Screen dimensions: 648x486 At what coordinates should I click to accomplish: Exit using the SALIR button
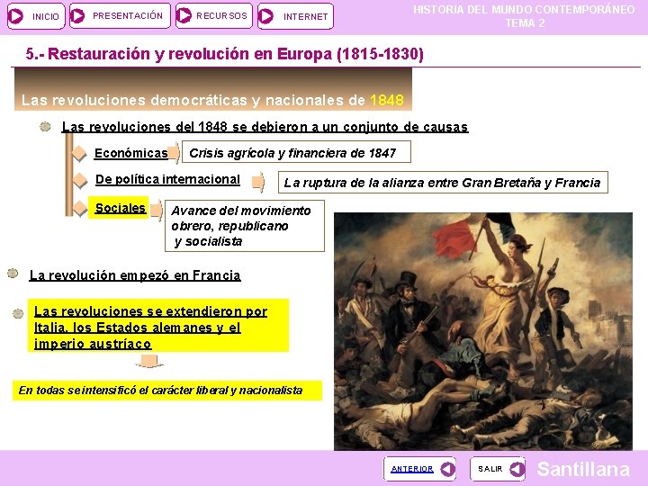point(498,469)
